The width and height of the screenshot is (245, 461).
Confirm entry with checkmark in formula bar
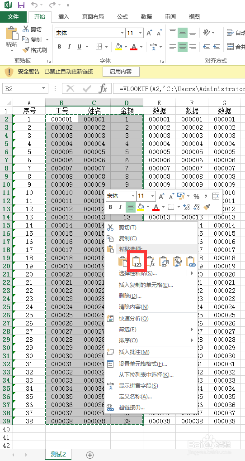87,88
